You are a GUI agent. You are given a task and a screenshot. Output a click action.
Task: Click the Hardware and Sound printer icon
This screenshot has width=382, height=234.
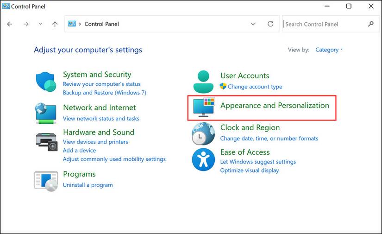tap(46, 141)
